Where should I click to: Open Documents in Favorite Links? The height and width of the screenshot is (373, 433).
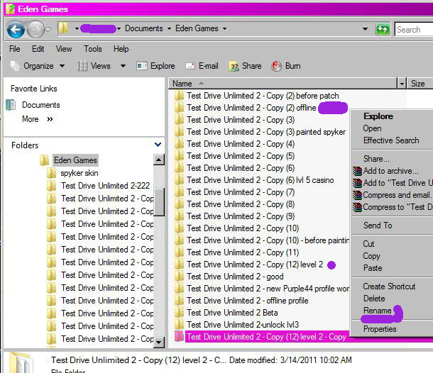pos(41,105)
